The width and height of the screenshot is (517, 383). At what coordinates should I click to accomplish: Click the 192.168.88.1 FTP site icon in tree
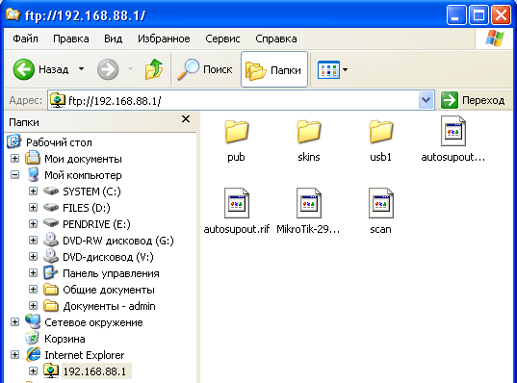[51, 370]
